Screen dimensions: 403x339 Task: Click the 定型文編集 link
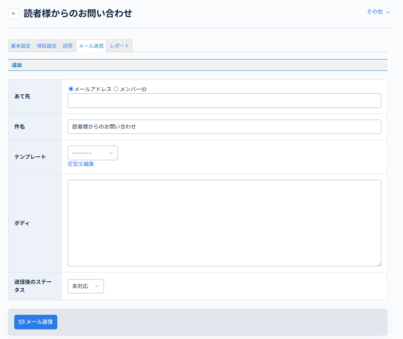(81, 164)
